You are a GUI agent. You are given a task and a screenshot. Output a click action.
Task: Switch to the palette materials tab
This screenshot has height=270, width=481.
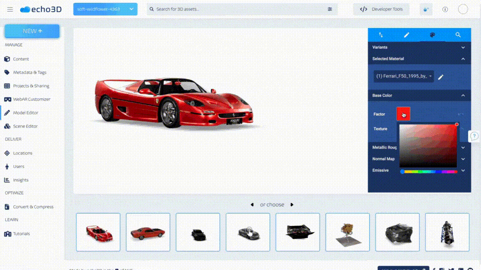click(432, 35)
